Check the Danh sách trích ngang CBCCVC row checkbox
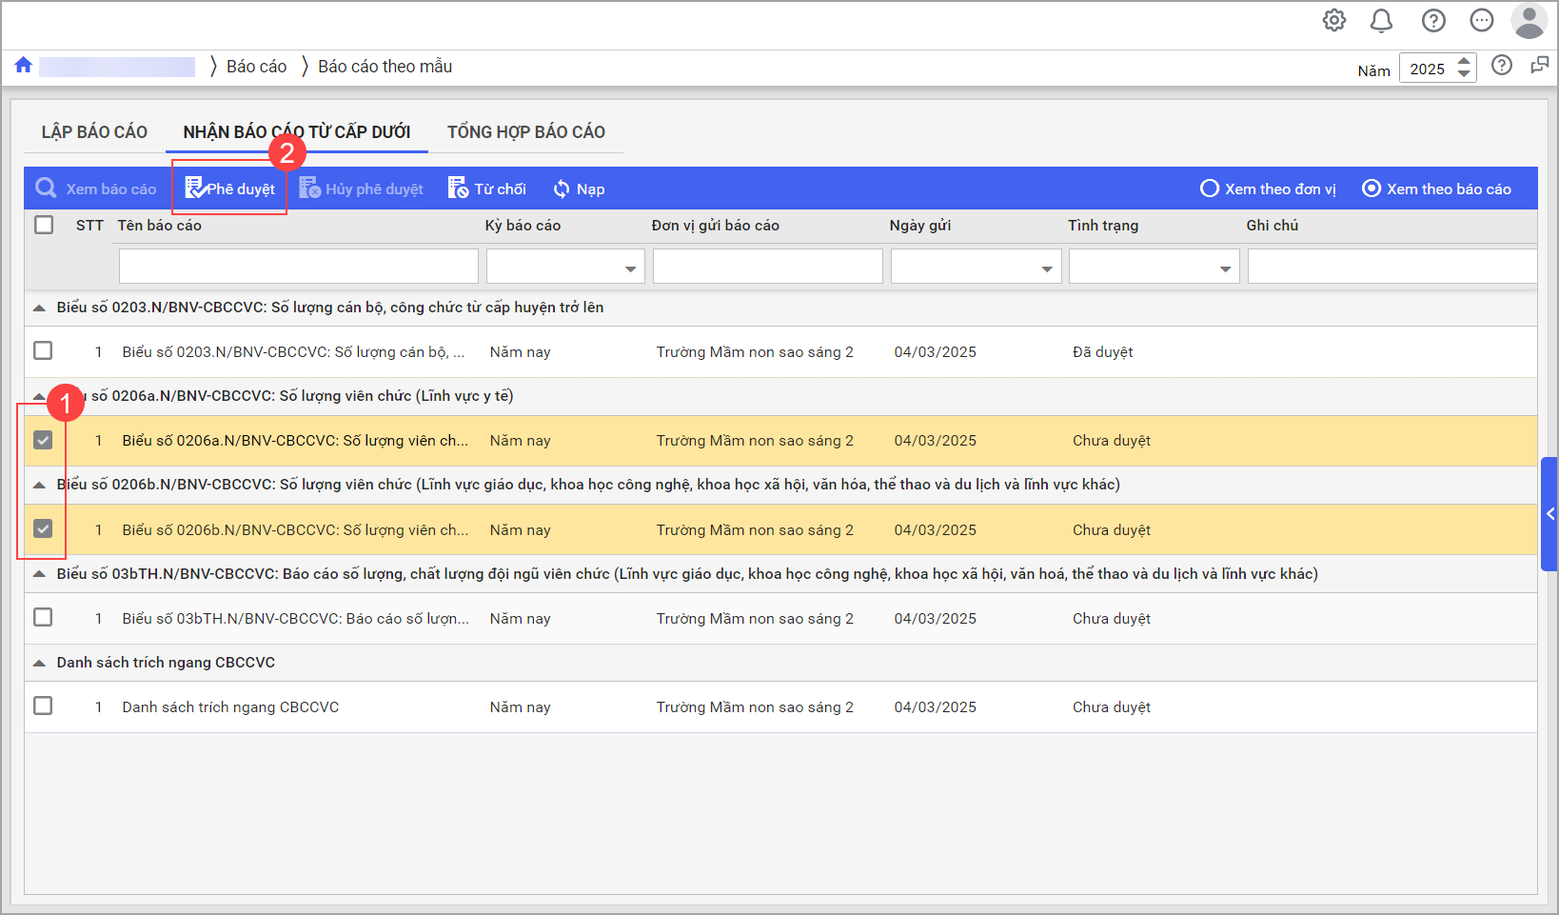This screenshot has width=1559, height=915. [43, 706]
